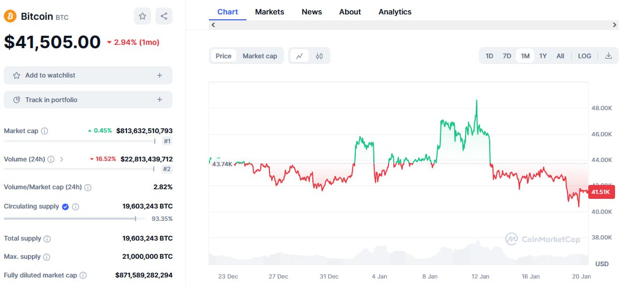
Task: Click info icon next to Circulating supply
Action: pyautogui.click(x=76, y=207)
